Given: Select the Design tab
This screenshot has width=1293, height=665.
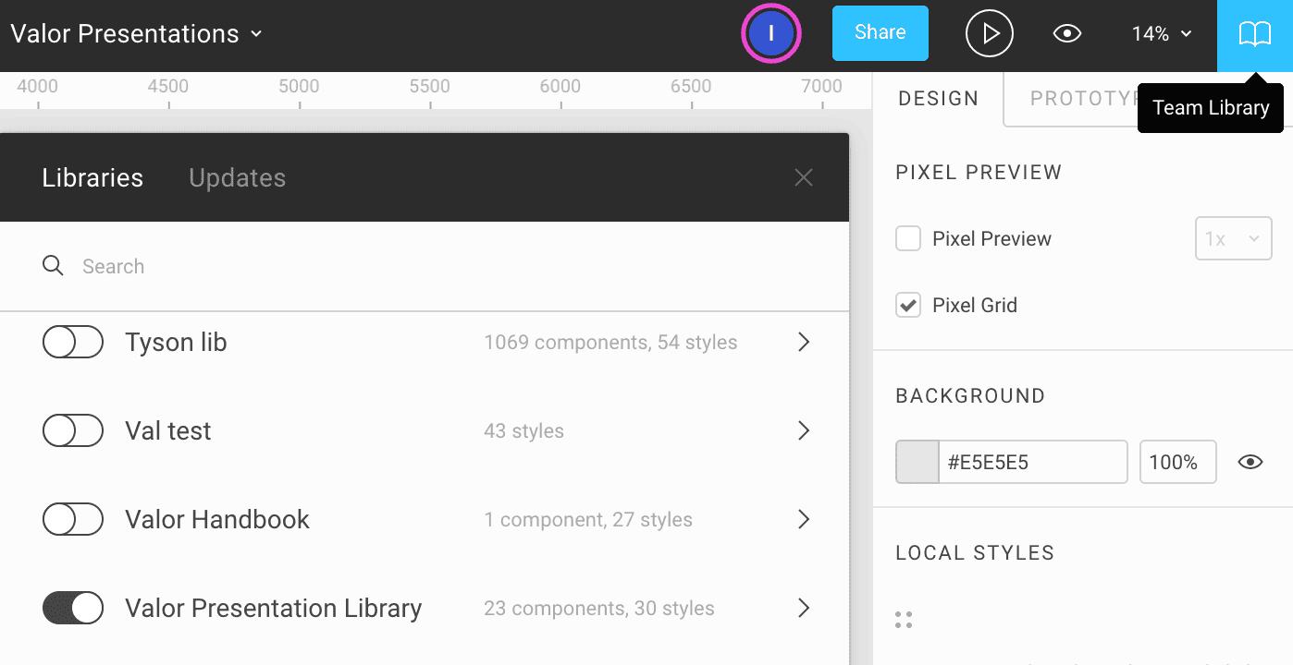Looking at the screenshot, I should point(938,99).
